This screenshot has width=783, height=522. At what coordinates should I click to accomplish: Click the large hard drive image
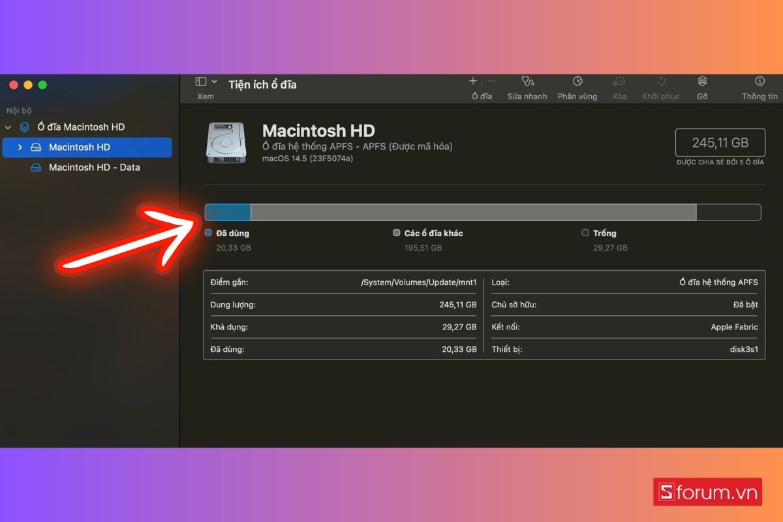pyautogui.click(x=226, y=142)
